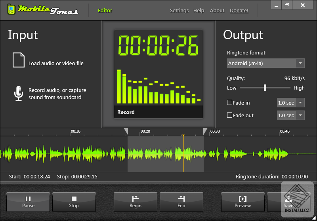Click Record audio or capture sound text

(57, 94)
